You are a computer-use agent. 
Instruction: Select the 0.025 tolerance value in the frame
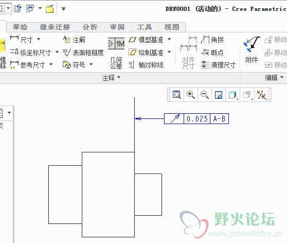pyautogui.click(x=197, y=119)
